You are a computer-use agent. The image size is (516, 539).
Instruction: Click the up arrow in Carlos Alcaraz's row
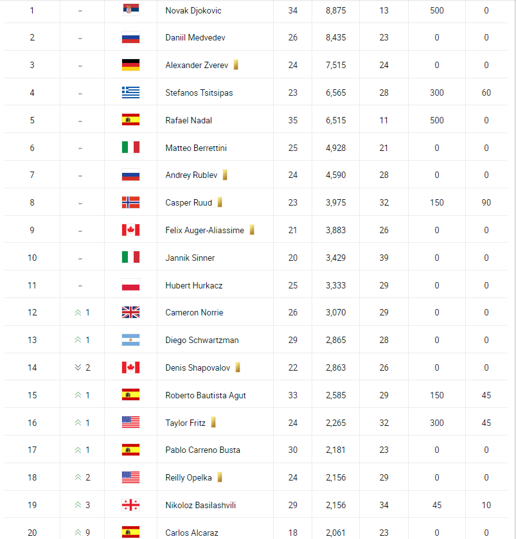click(78, 532)
